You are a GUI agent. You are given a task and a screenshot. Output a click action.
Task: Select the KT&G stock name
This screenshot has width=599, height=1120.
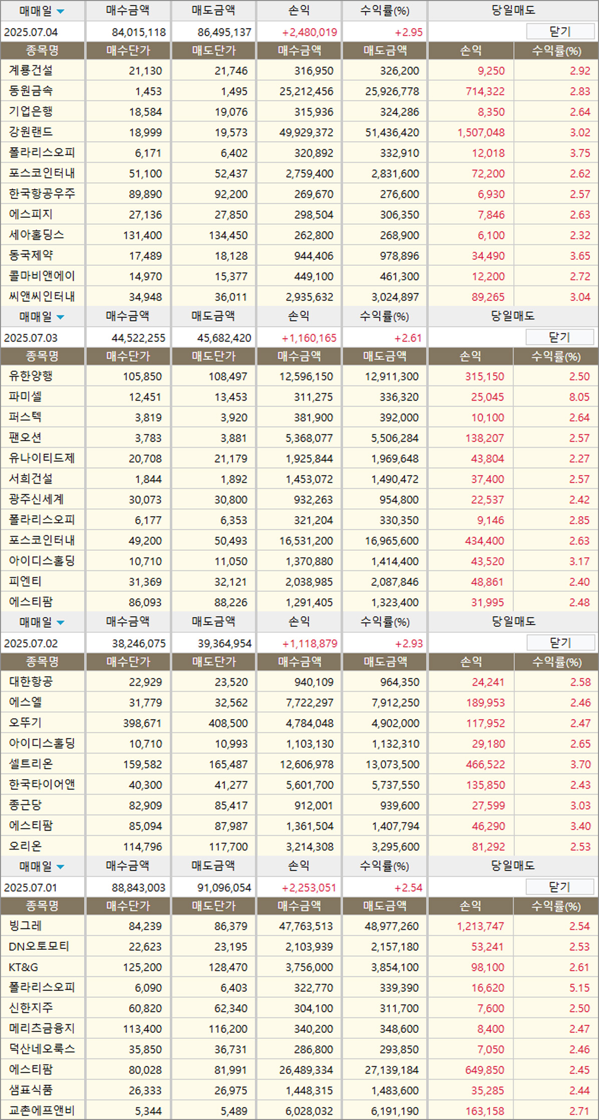pyautogui.click(x=24, y=967)
